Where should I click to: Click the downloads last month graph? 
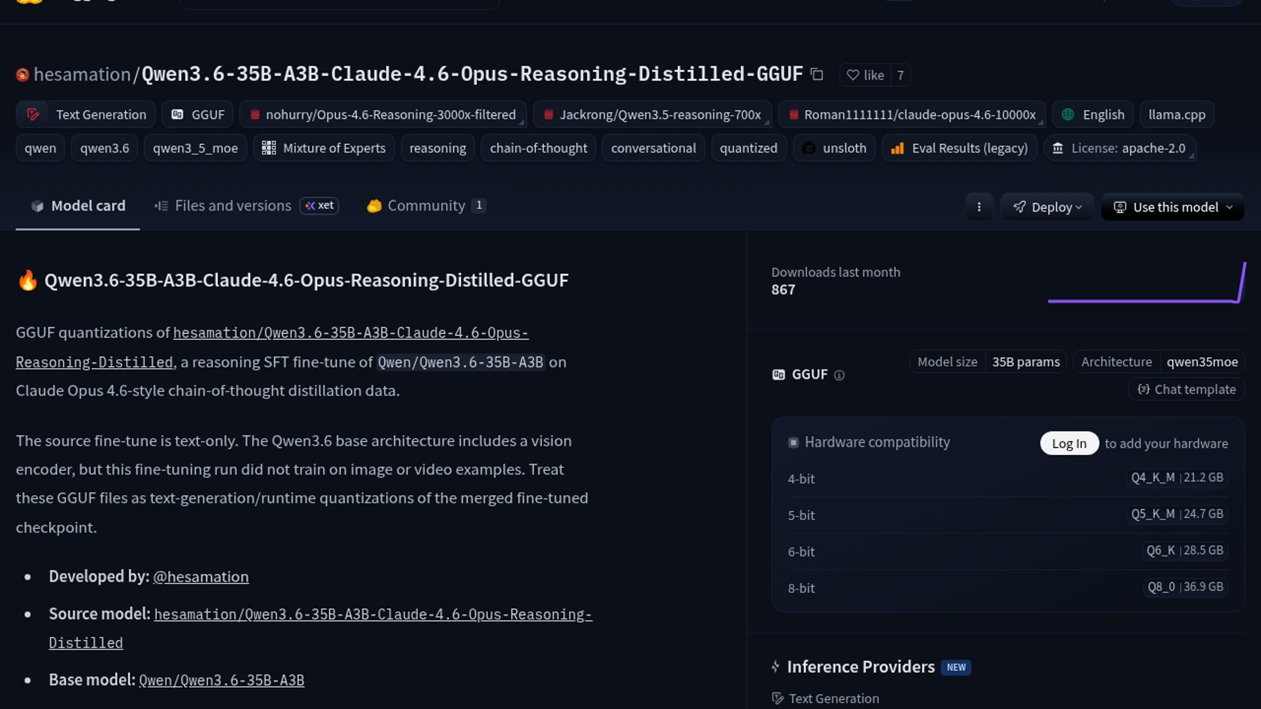(1147, 283)
